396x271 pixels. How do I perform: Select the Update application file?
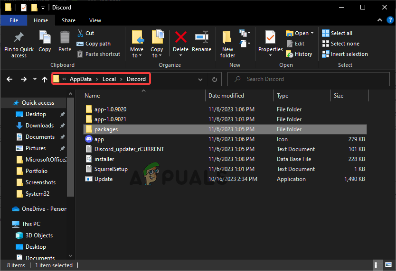(225, 179)
